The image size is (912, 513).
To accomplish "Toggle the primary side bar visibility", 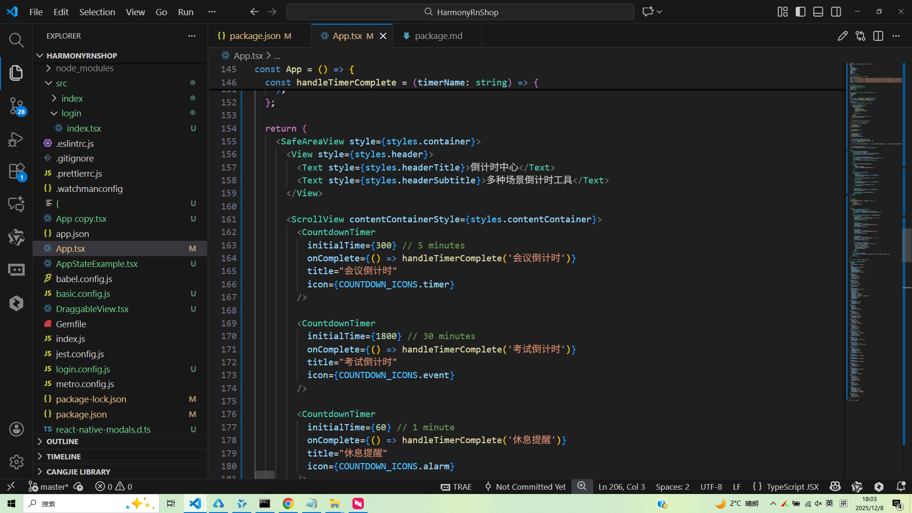I will click(800, 12).
